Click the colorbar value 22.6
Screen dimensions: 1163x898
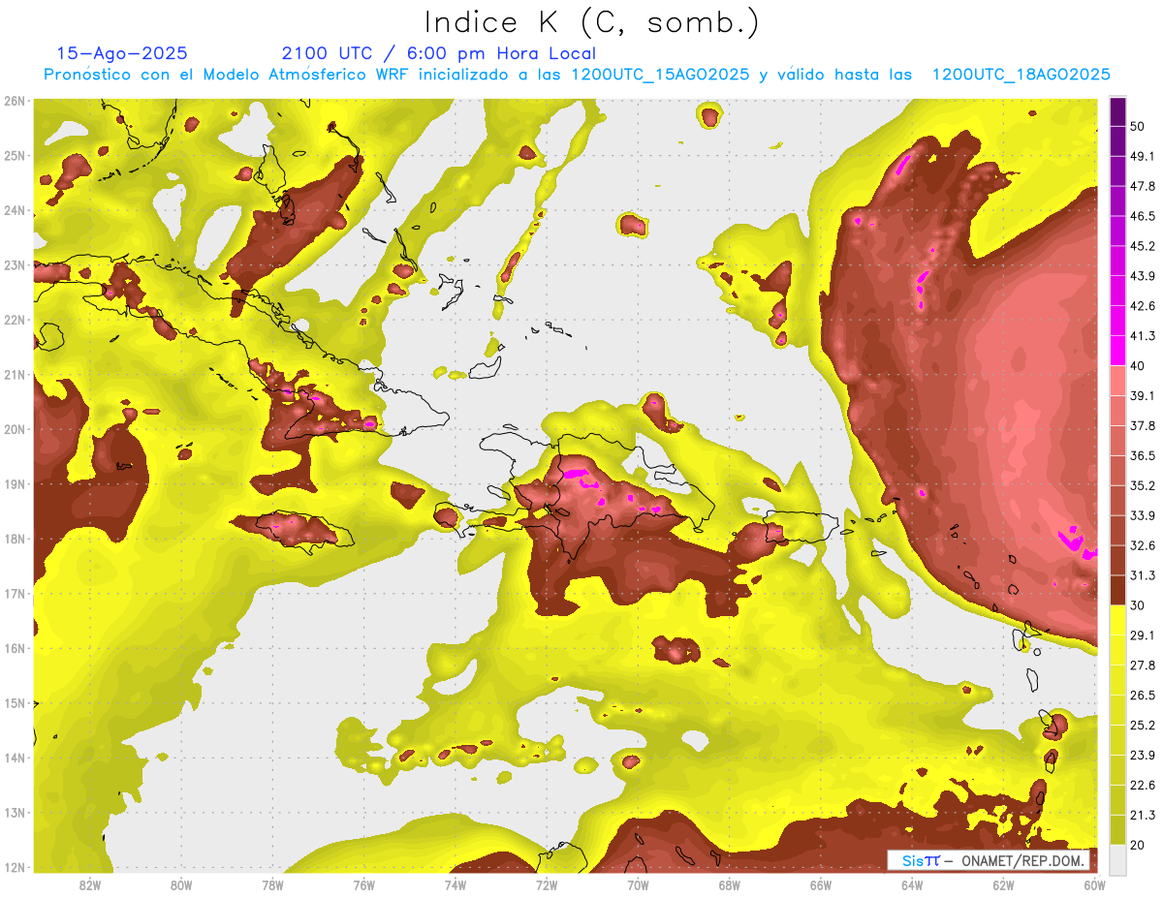tap(1142, 785)
